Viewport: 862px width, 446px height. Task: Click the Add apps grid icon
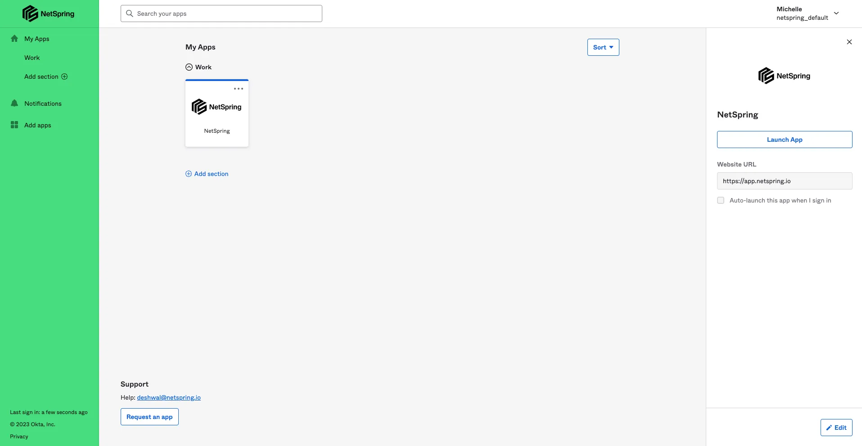(x=14, y=125)
